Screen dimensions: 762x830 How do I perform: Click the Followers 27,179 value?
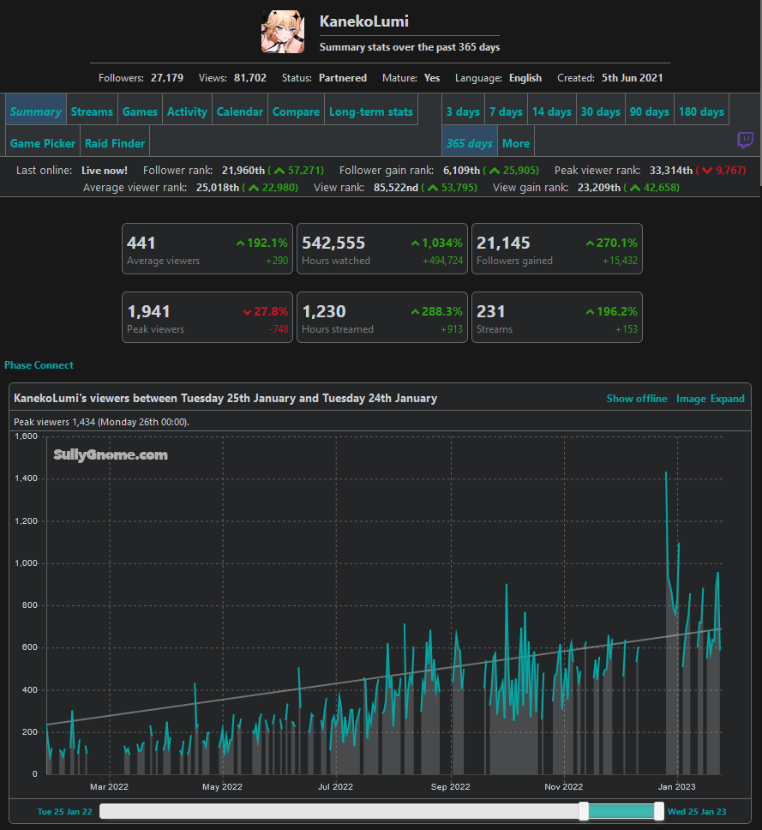[166, 78]
